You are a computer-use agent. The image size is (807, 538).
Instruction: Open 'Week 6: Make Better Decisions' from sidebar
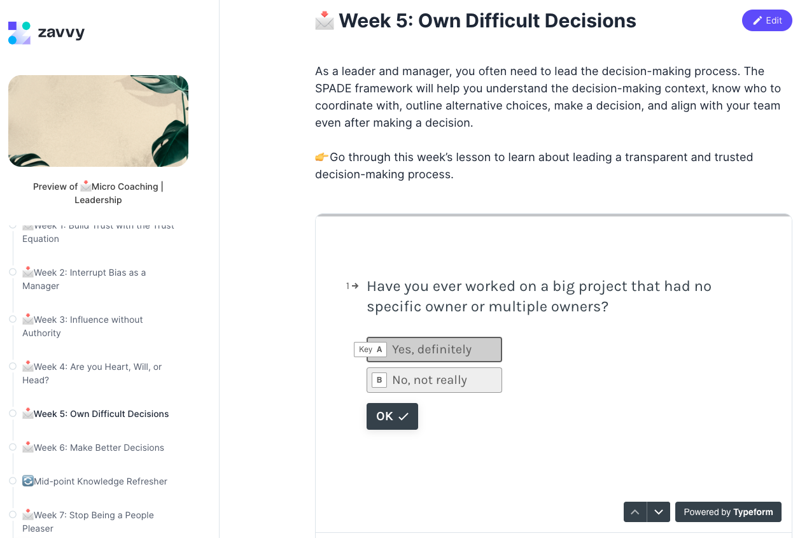click(x=99, y=447)
